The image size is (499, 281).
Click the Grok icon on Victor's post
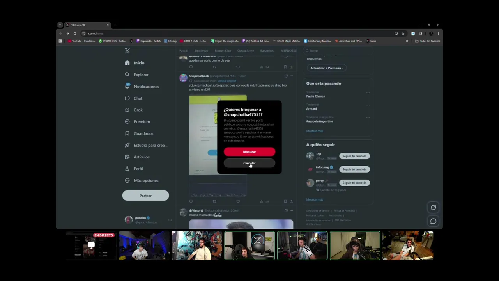click(286, 210)
